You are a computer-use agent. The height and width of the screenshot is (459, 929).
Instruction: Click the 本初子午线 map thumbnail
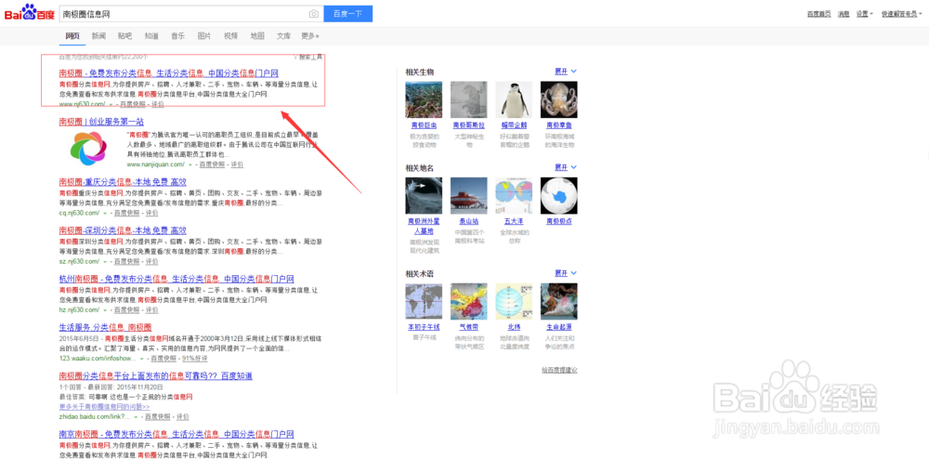click(424, 301)
